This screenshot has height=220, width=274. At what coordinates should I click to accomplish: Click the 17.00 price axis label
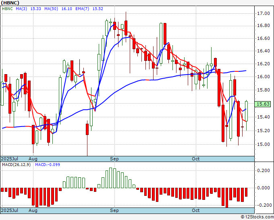coord(264,13)
